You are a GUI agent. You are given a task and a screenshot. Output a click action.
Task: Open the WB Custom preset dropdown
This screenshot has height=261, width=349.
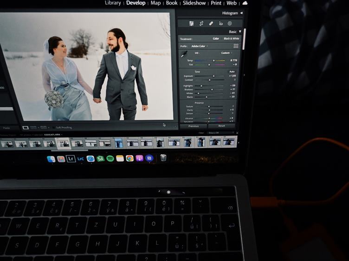click(x=226, y=53)
